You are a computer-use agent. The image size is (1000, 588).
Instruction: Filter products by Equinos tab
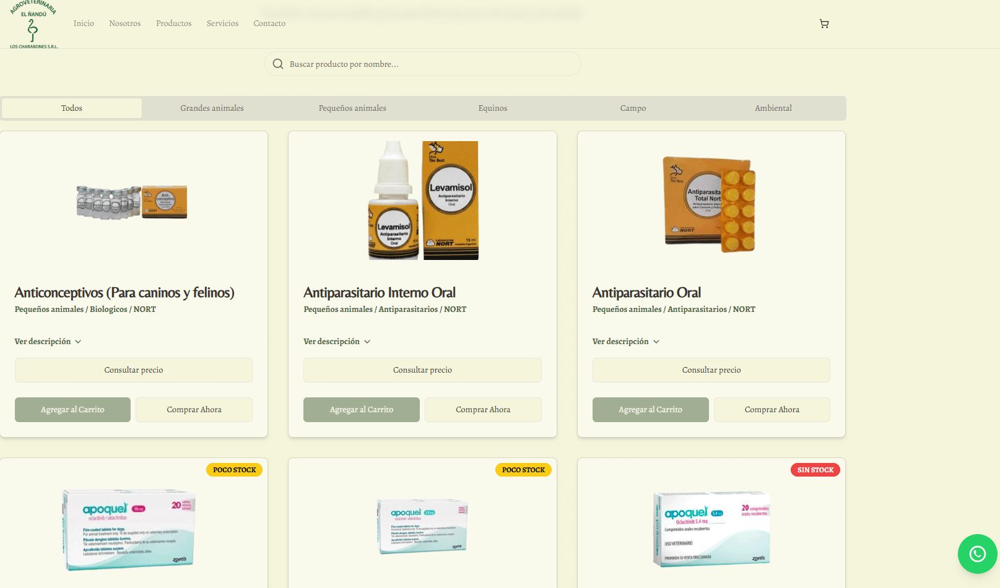point(492,108)
